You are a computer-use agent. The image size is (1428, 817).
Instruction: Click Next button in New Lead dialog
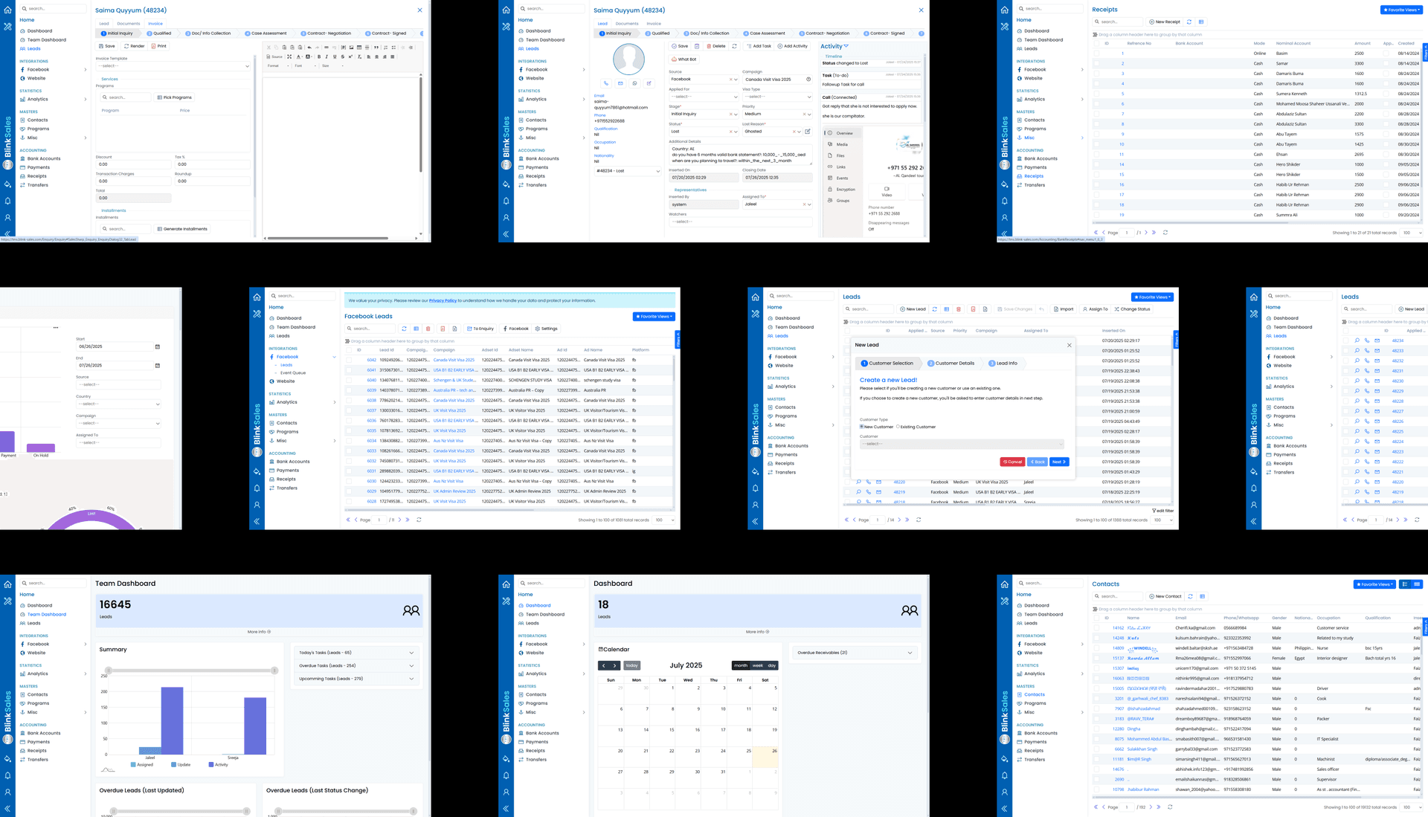click(x=1059, y=462)
